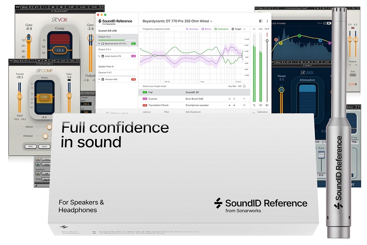Click Output 1 & 2 in sidebar
The image size is (367, 245).
(104, 37)
